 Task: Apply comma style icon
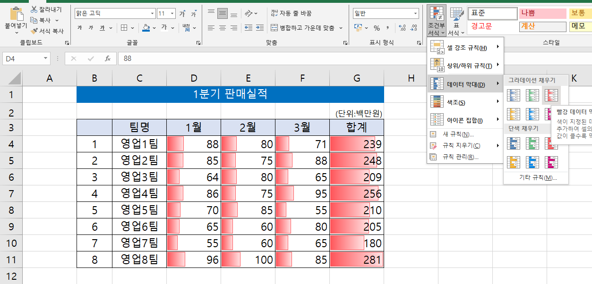(388, 28)
